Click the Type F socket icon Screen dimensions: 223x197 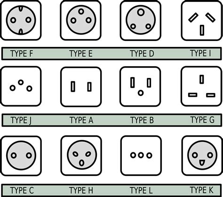pos(21,20)
